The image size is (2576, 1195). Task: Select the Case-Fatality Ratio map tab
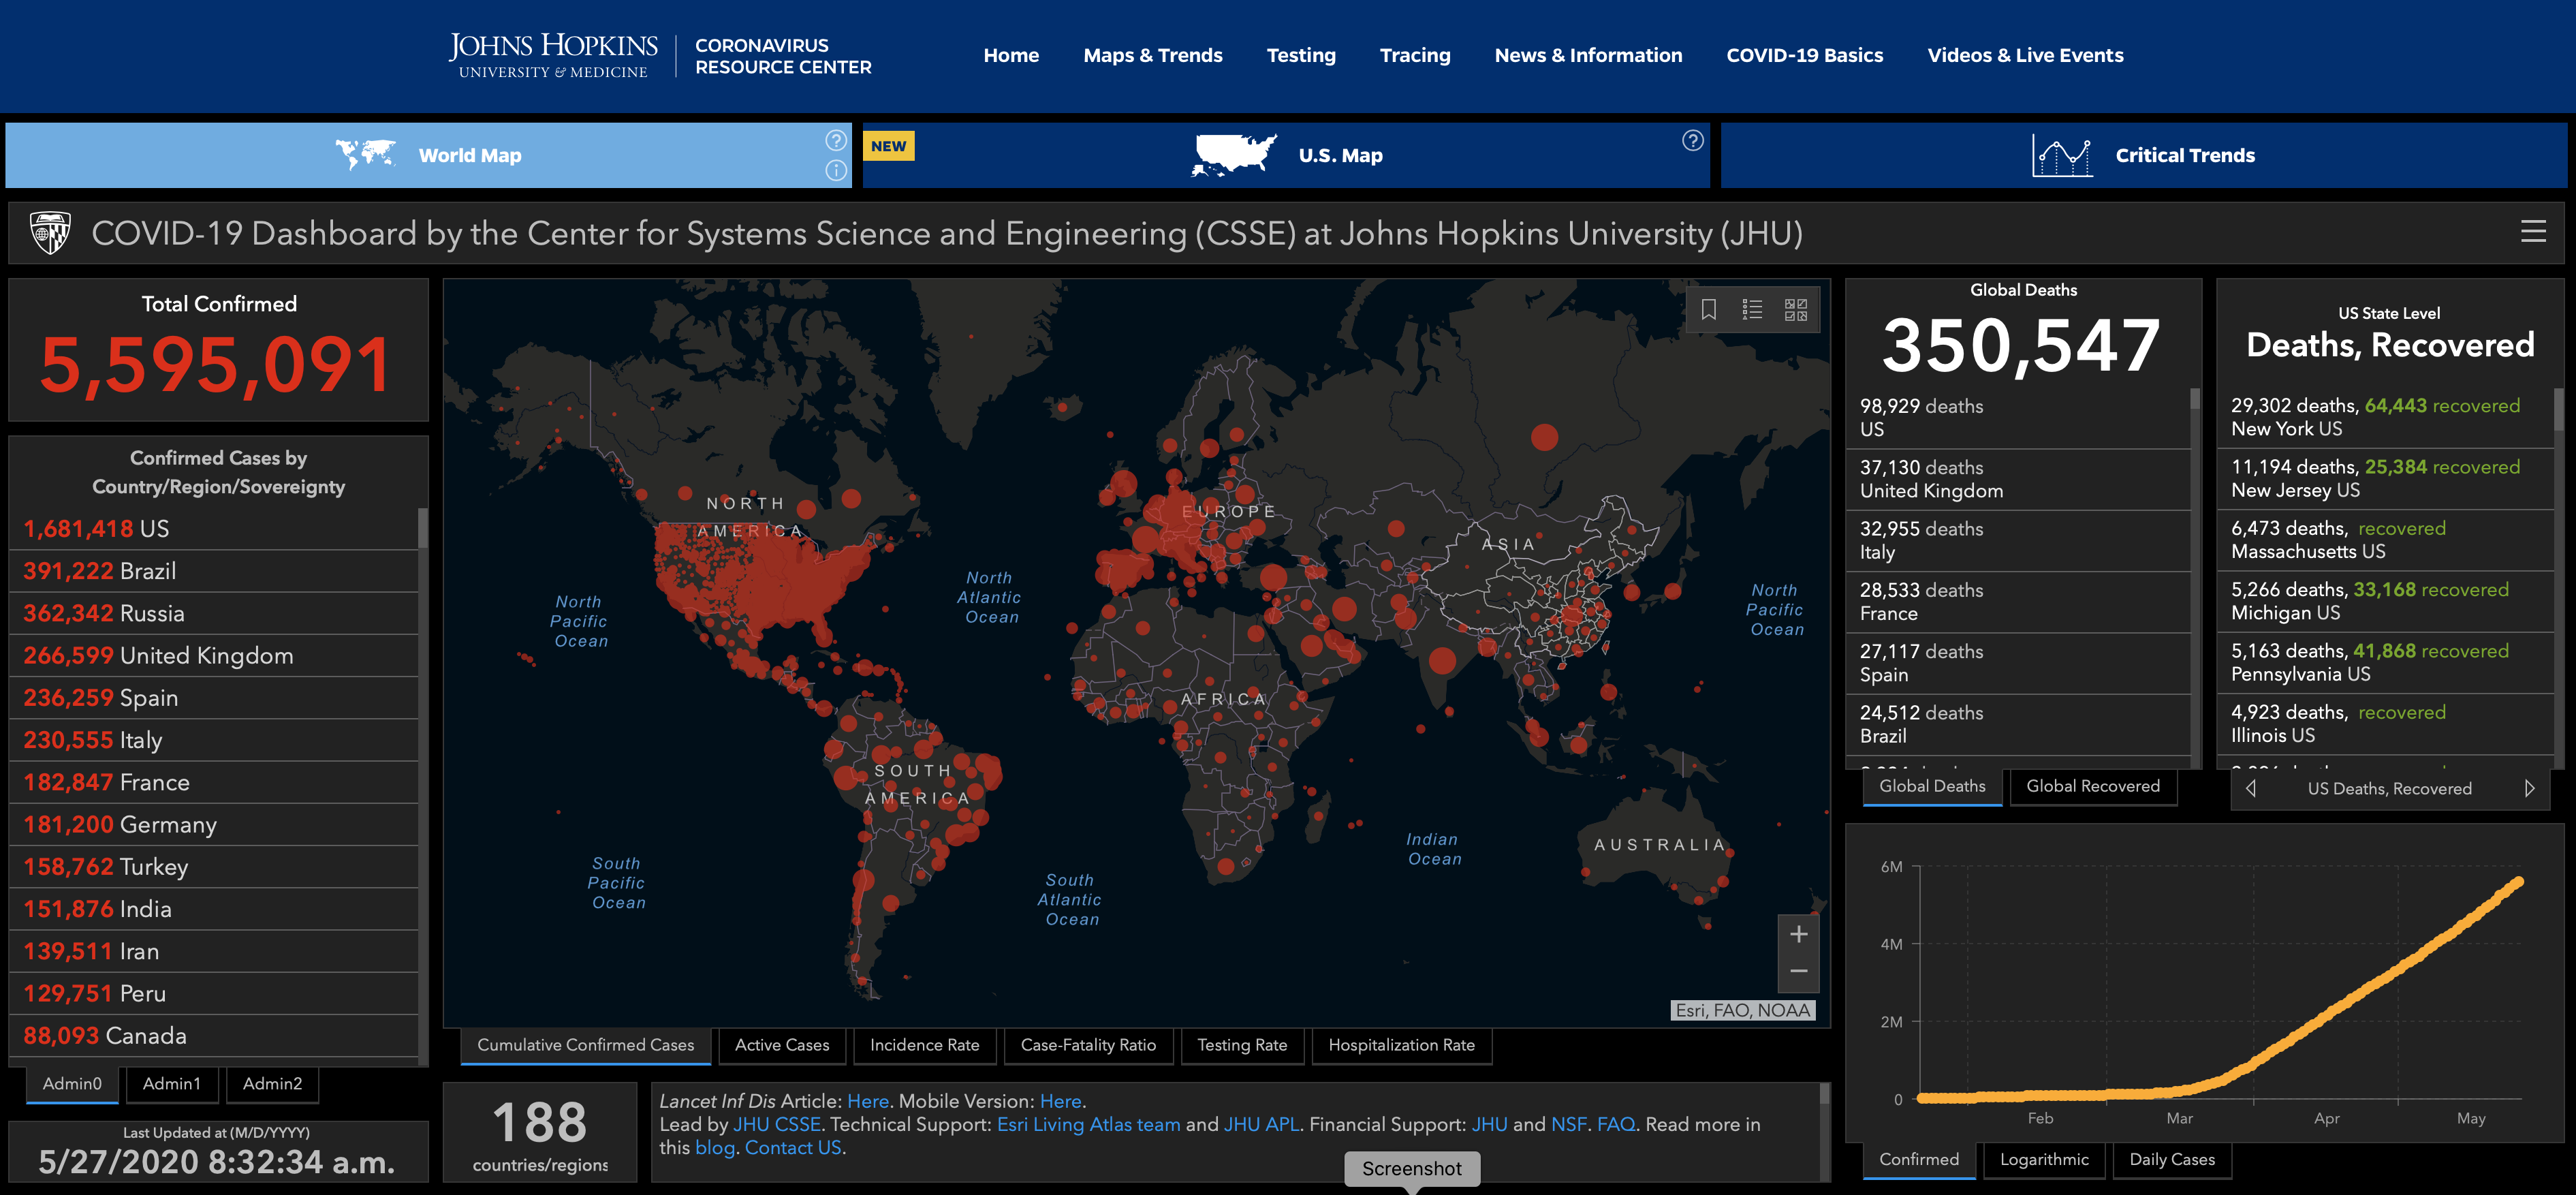[x=1088, y=1045]
